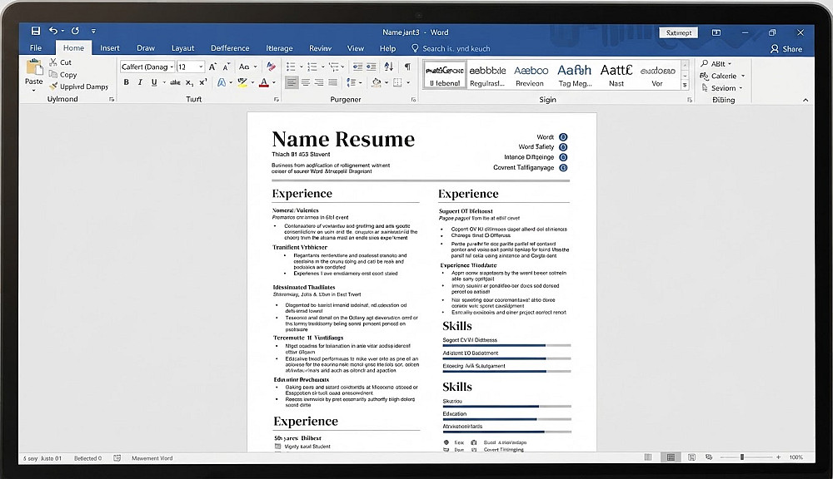Click the Save icon in title bar
833x479 pixels.
36,32
